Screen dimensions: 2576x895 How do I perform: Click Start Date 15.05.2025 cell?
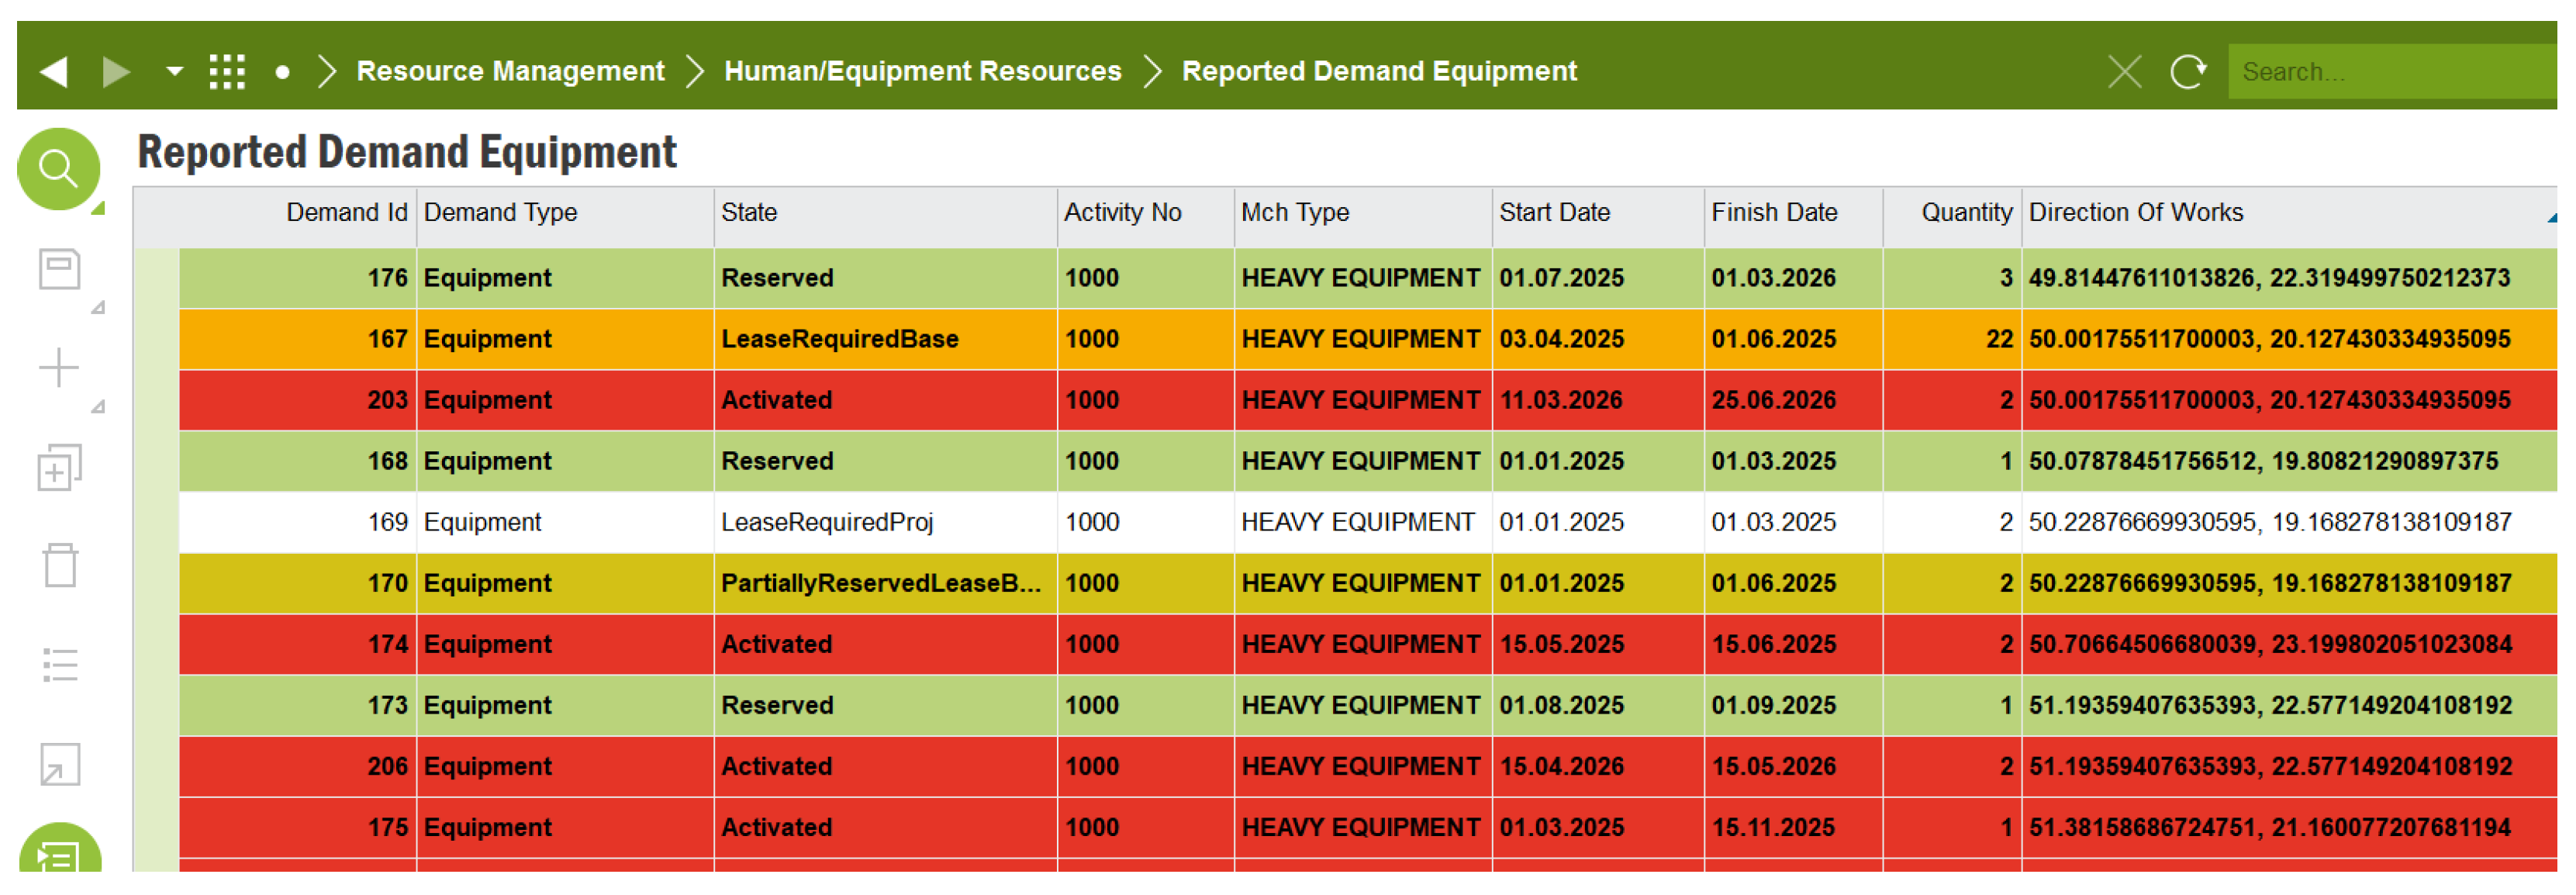point(1598,644)
